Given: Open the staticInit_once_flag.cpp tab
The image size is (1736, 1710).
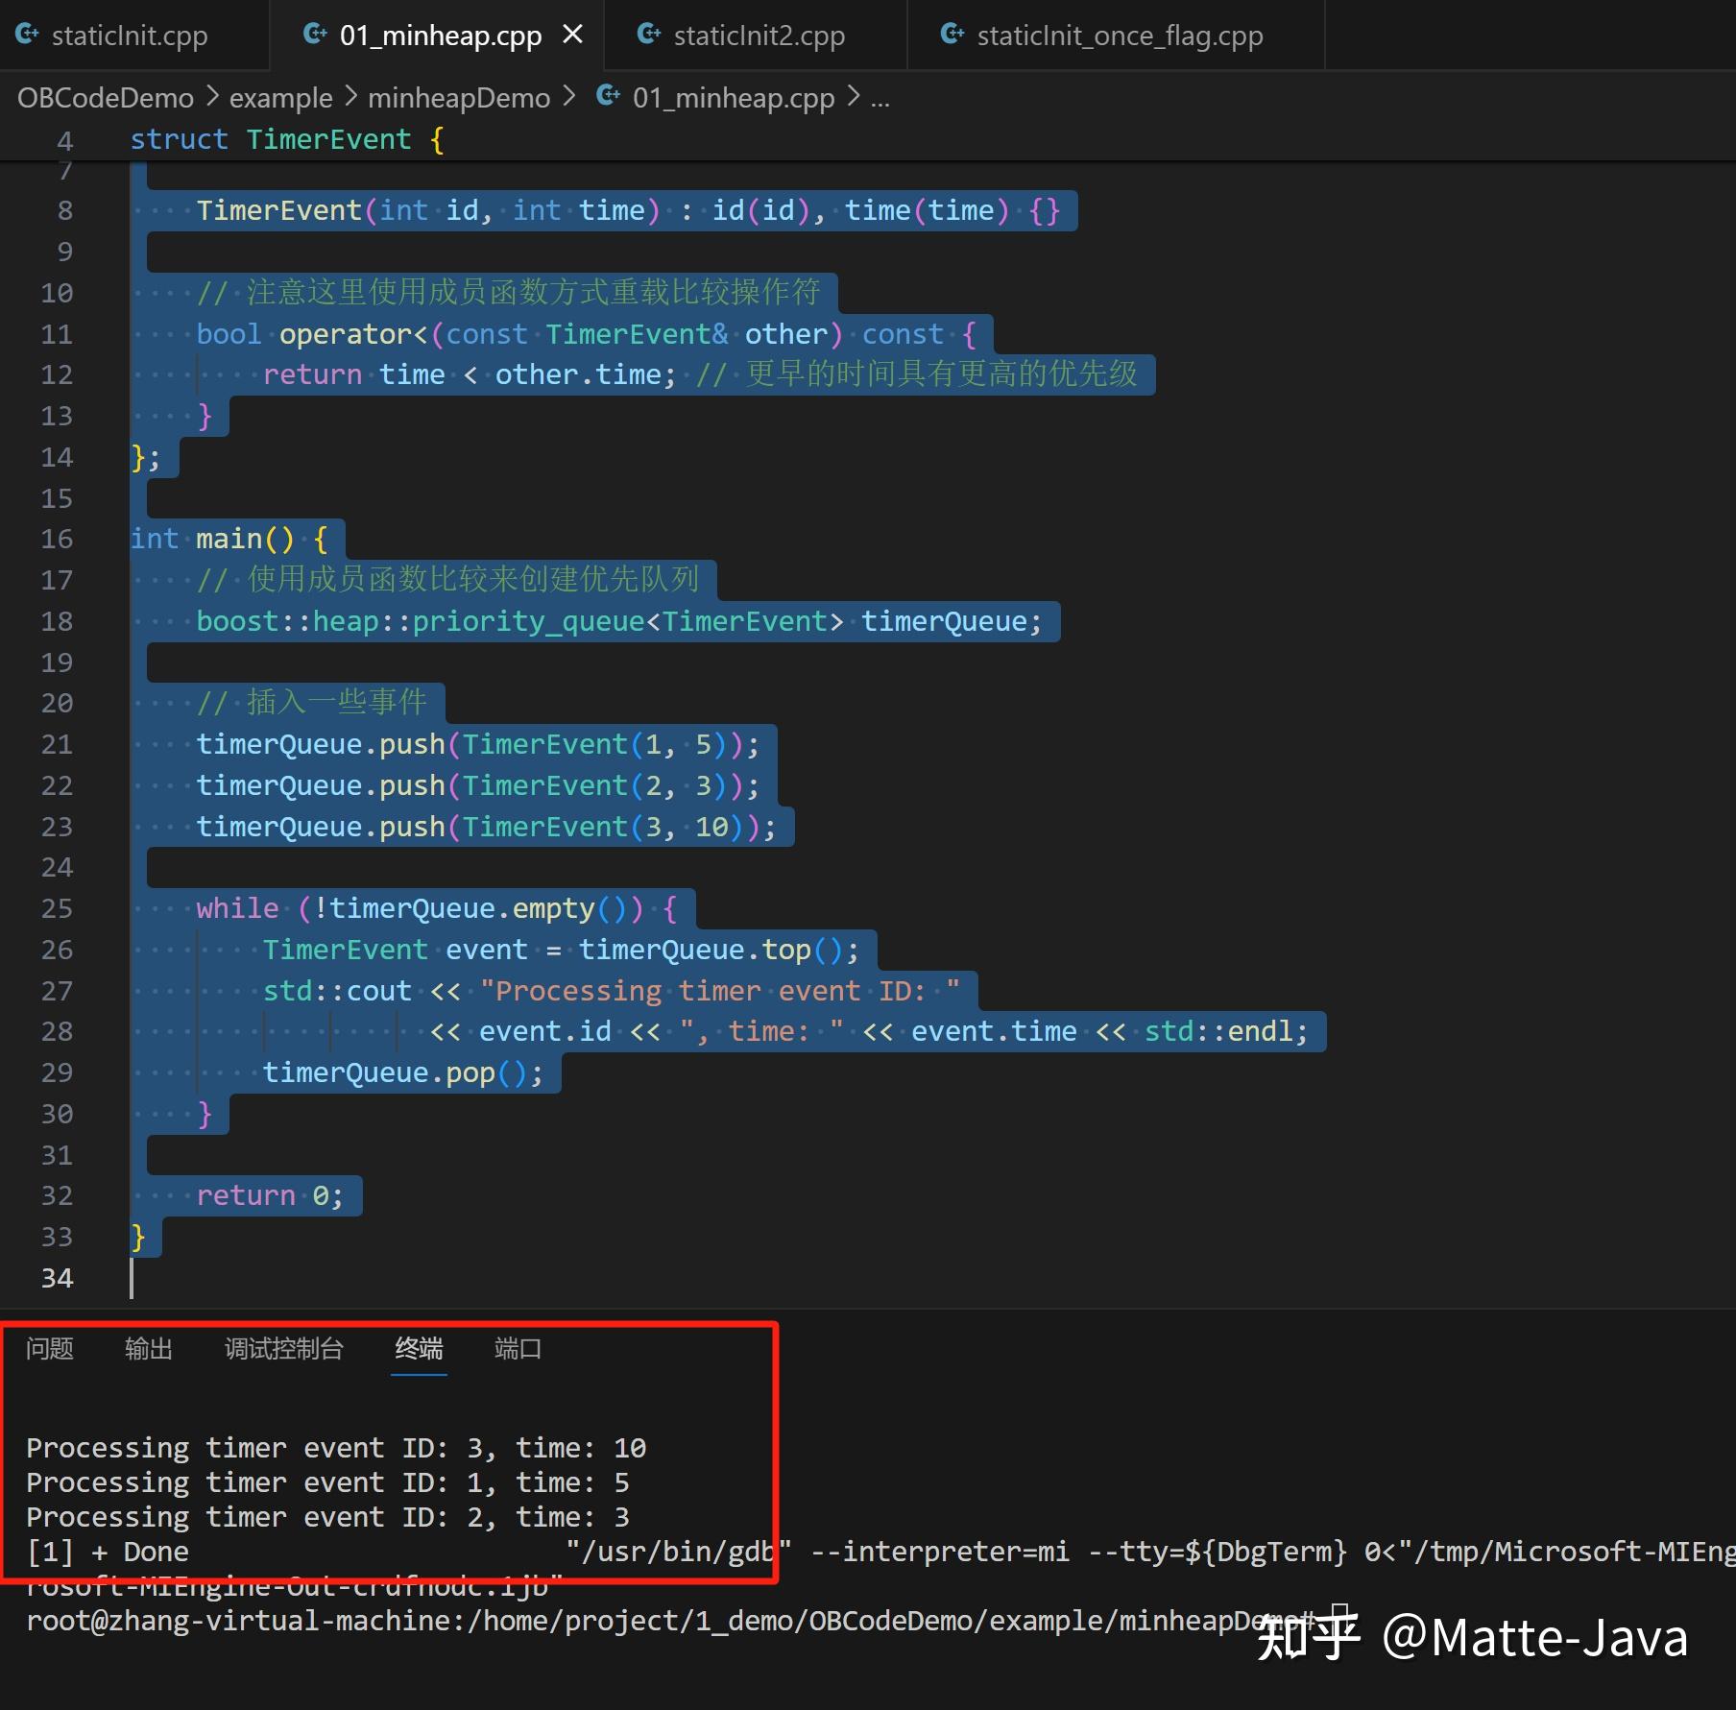Looking at the screenshot, I should pos(1119,34).
